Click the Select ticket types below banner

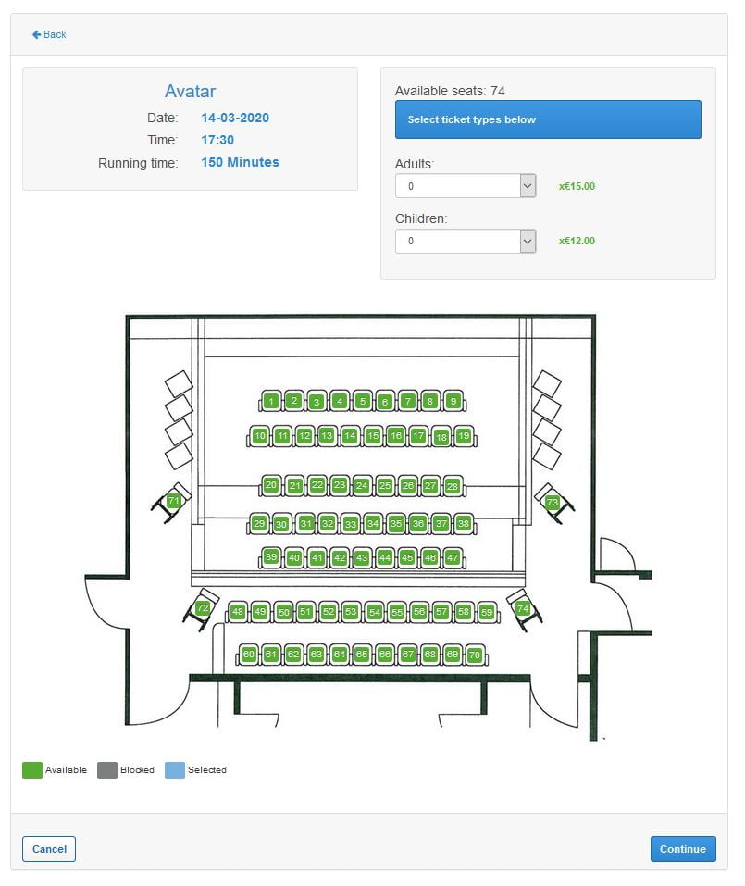(548, 119)
